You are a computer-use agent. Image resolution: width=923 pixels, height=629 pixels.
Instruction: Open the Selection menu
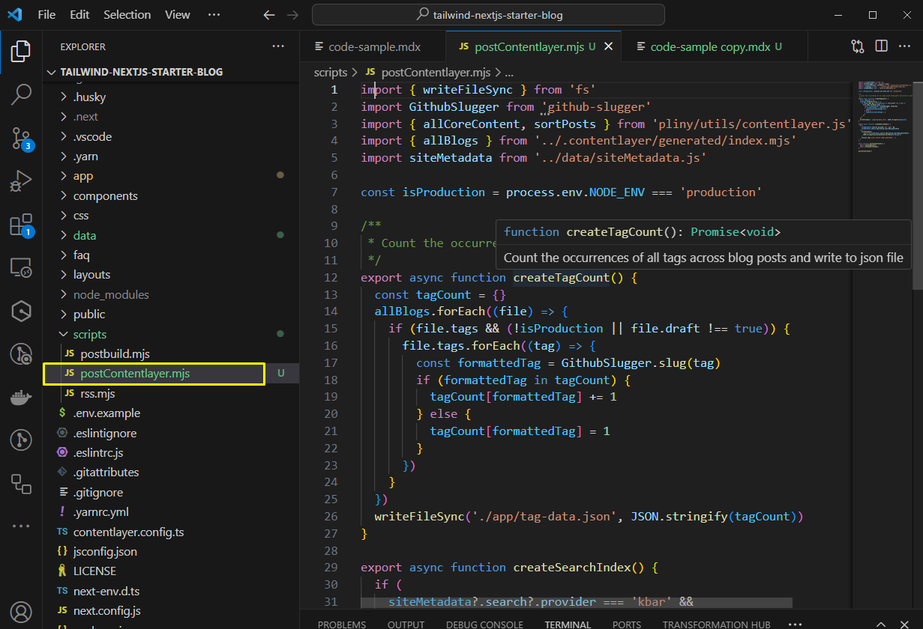point(127,15)
